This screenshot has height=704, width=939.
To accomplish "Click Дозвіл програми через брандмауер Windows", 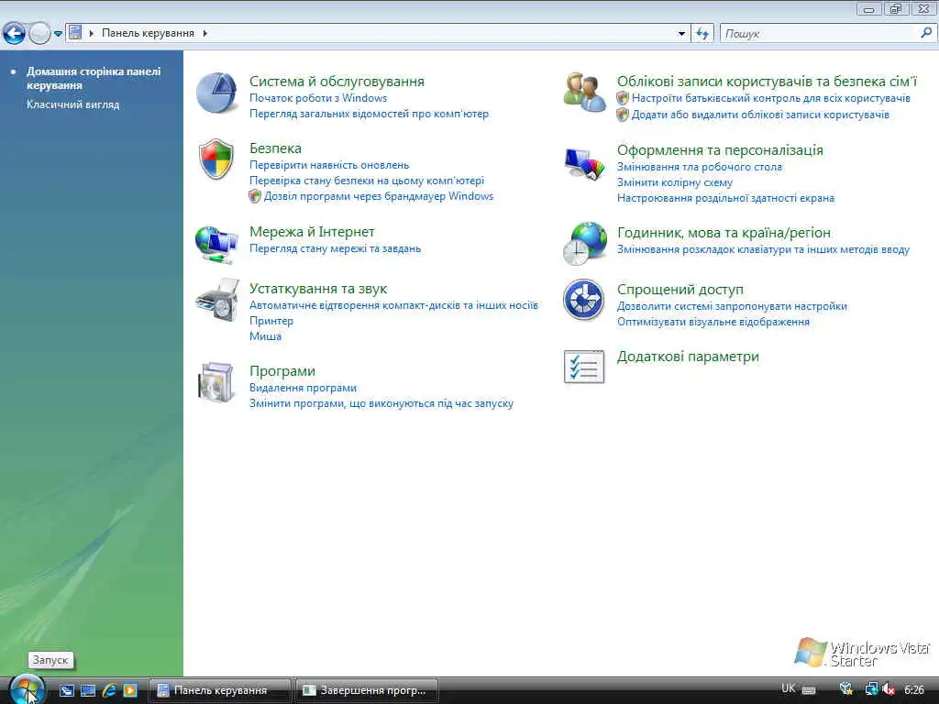I will (379, 196).
